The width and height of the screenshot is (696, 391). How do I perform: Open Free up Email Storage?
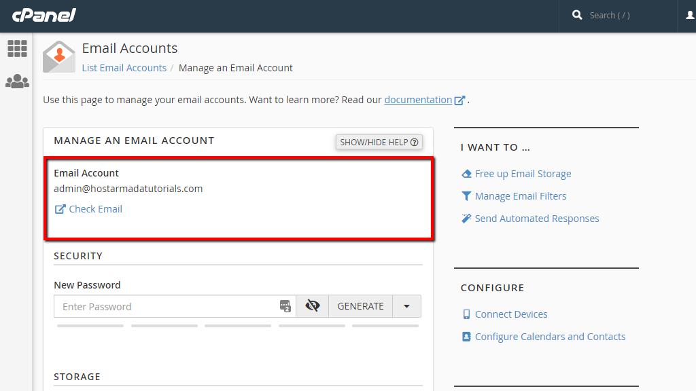(x=523, y=174)
